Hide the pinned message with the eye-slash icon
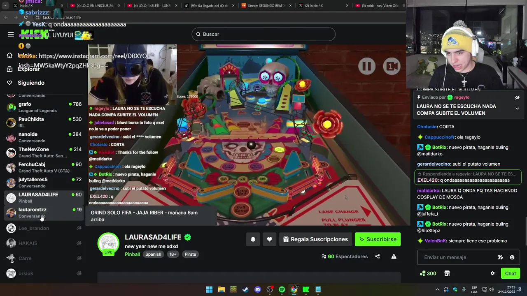This screenshot has height=296, width=527. [517, 97]
